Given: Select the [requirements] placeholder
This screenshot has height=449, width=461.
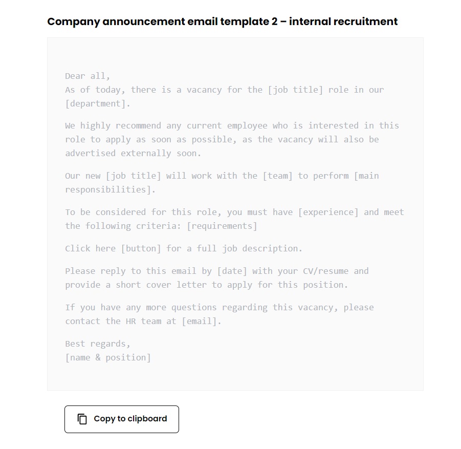Looking at the screenshot, I should click(222, 226).
